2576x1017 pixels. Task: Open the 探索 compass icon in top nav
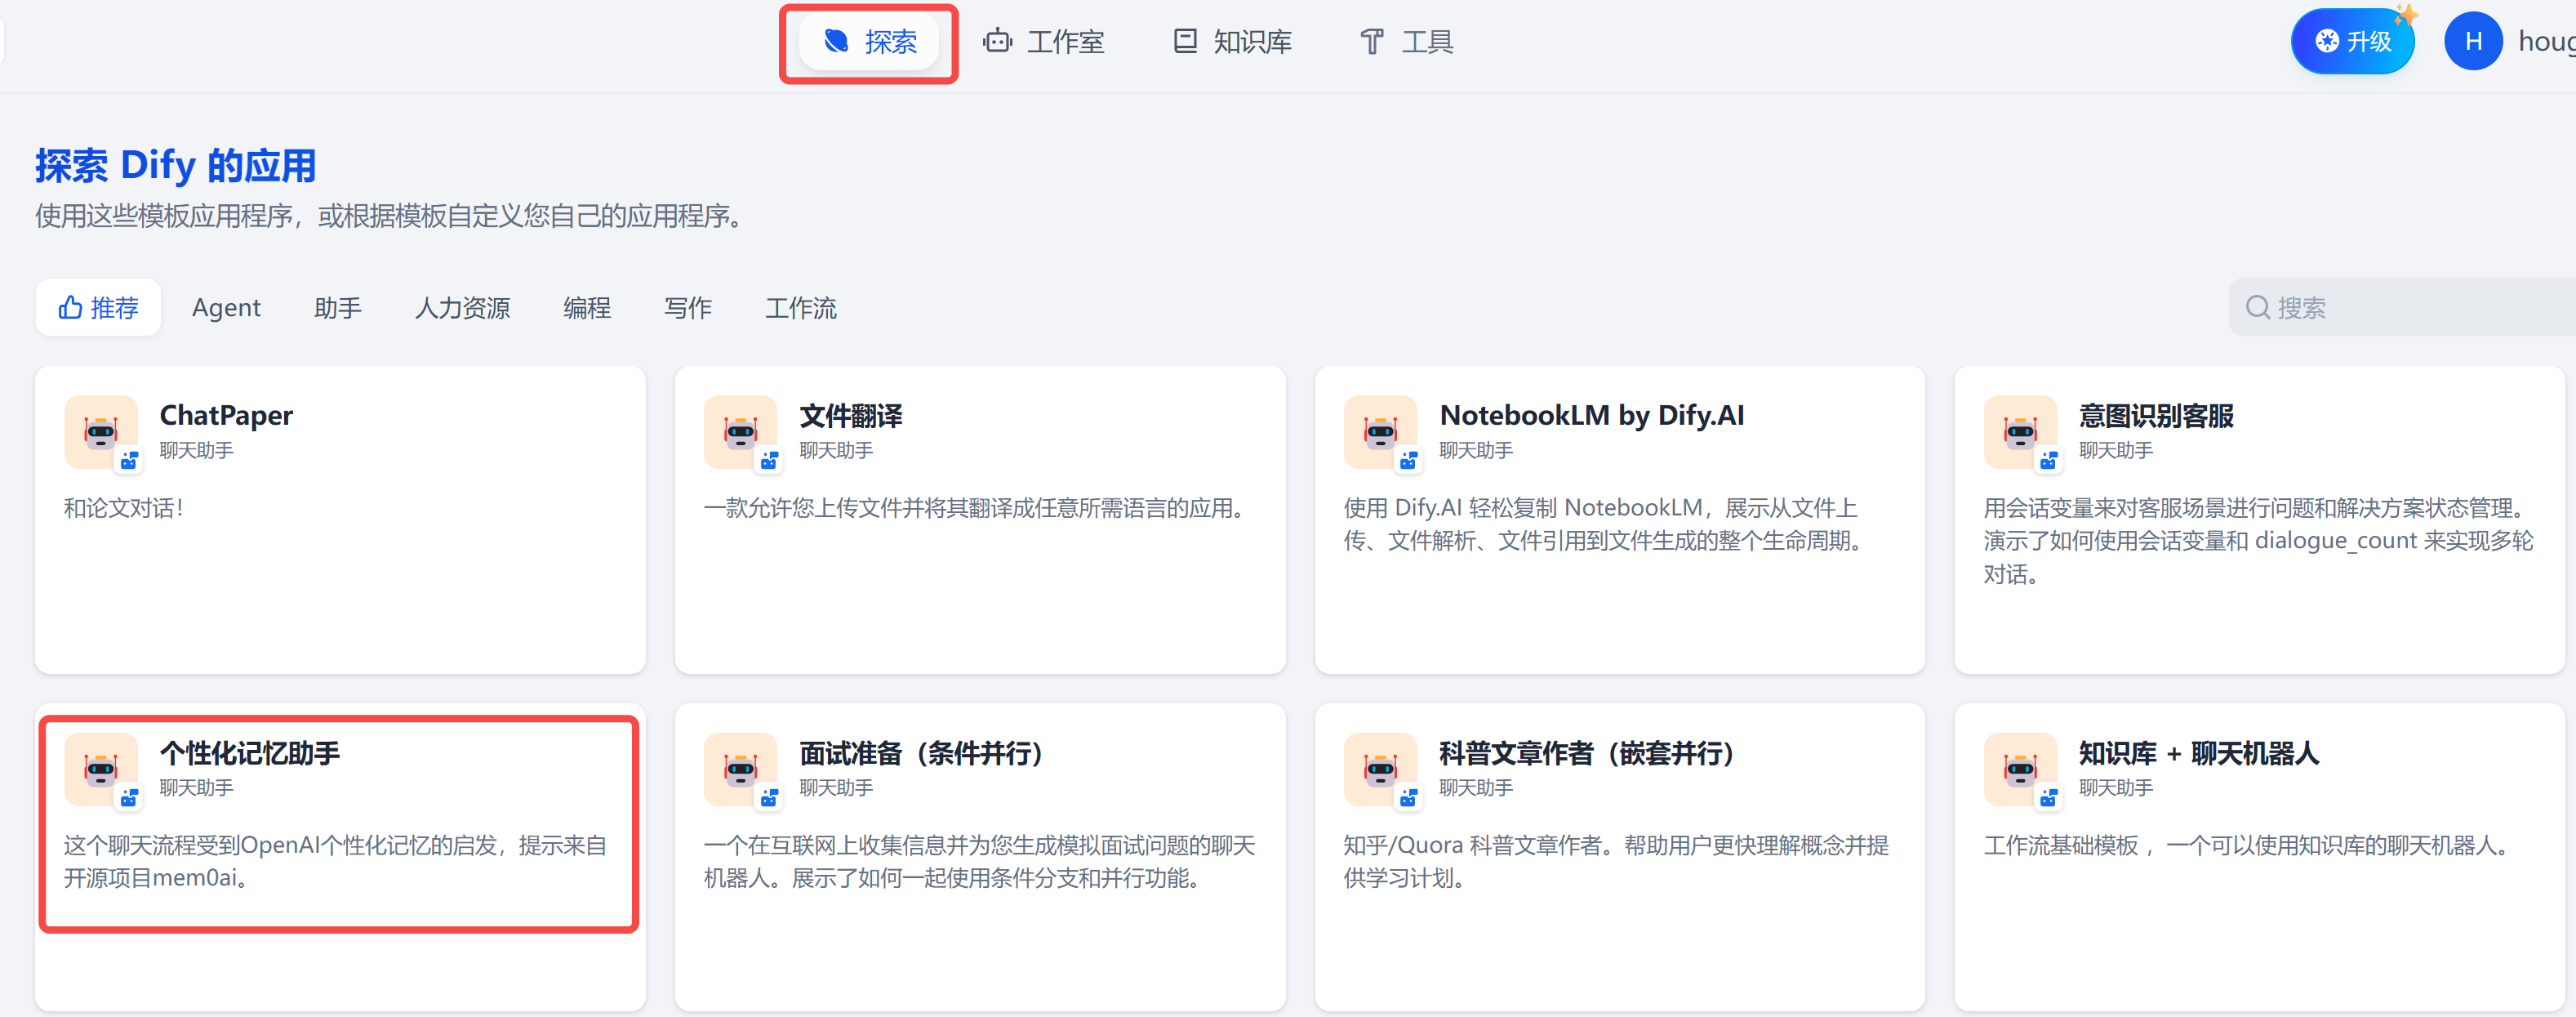(x=837, y=41)
